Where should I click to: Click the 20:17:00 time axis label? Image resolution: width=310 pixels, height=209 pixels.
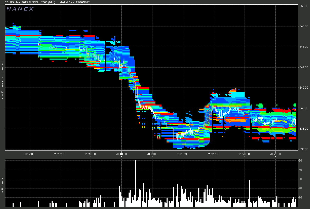29,154
